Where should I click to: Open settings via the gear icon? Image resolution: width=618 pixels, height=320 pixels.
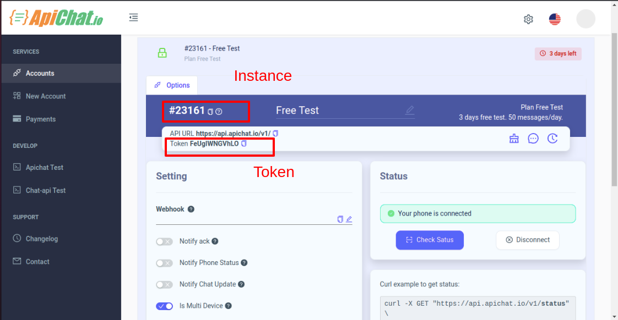529,19
